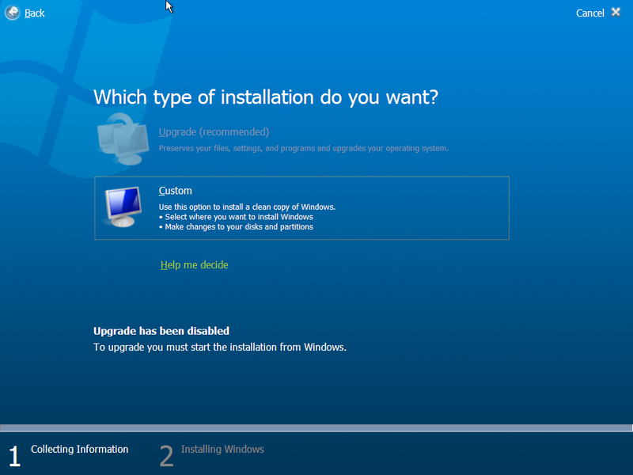Click the setup progress bar

click(316, 427)
